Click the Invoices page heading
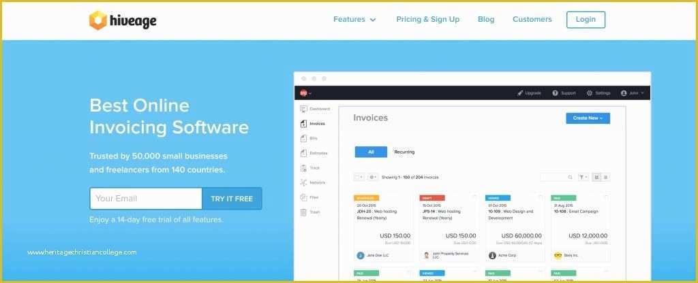This screenshot has height=283, width=698. [x=370, y=118]
